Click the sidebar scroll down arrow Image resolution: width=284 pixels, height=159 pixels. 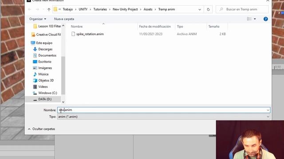[x=63, y=102]
